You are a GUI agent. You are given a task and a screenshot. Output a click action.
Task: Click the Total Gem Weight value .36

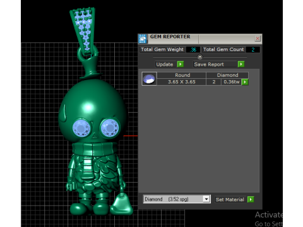point(193,50)
